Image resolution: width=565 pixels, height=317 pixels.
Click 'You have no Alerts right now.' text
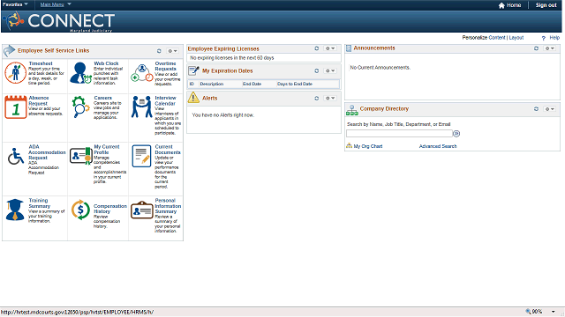coord(223,115)
